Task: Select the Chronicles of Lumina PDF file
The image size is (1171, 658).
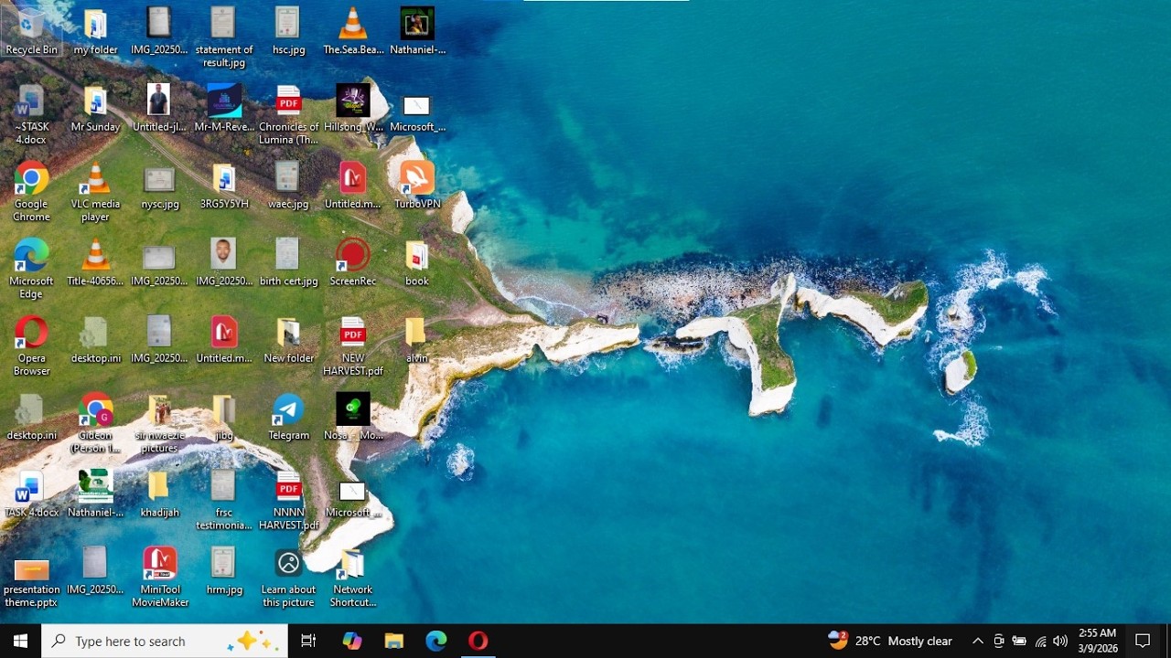Action: pos(288,115)
